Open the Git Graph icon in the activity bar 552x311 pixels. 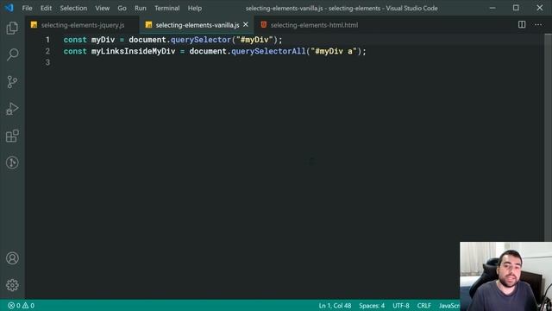point(12,162)
